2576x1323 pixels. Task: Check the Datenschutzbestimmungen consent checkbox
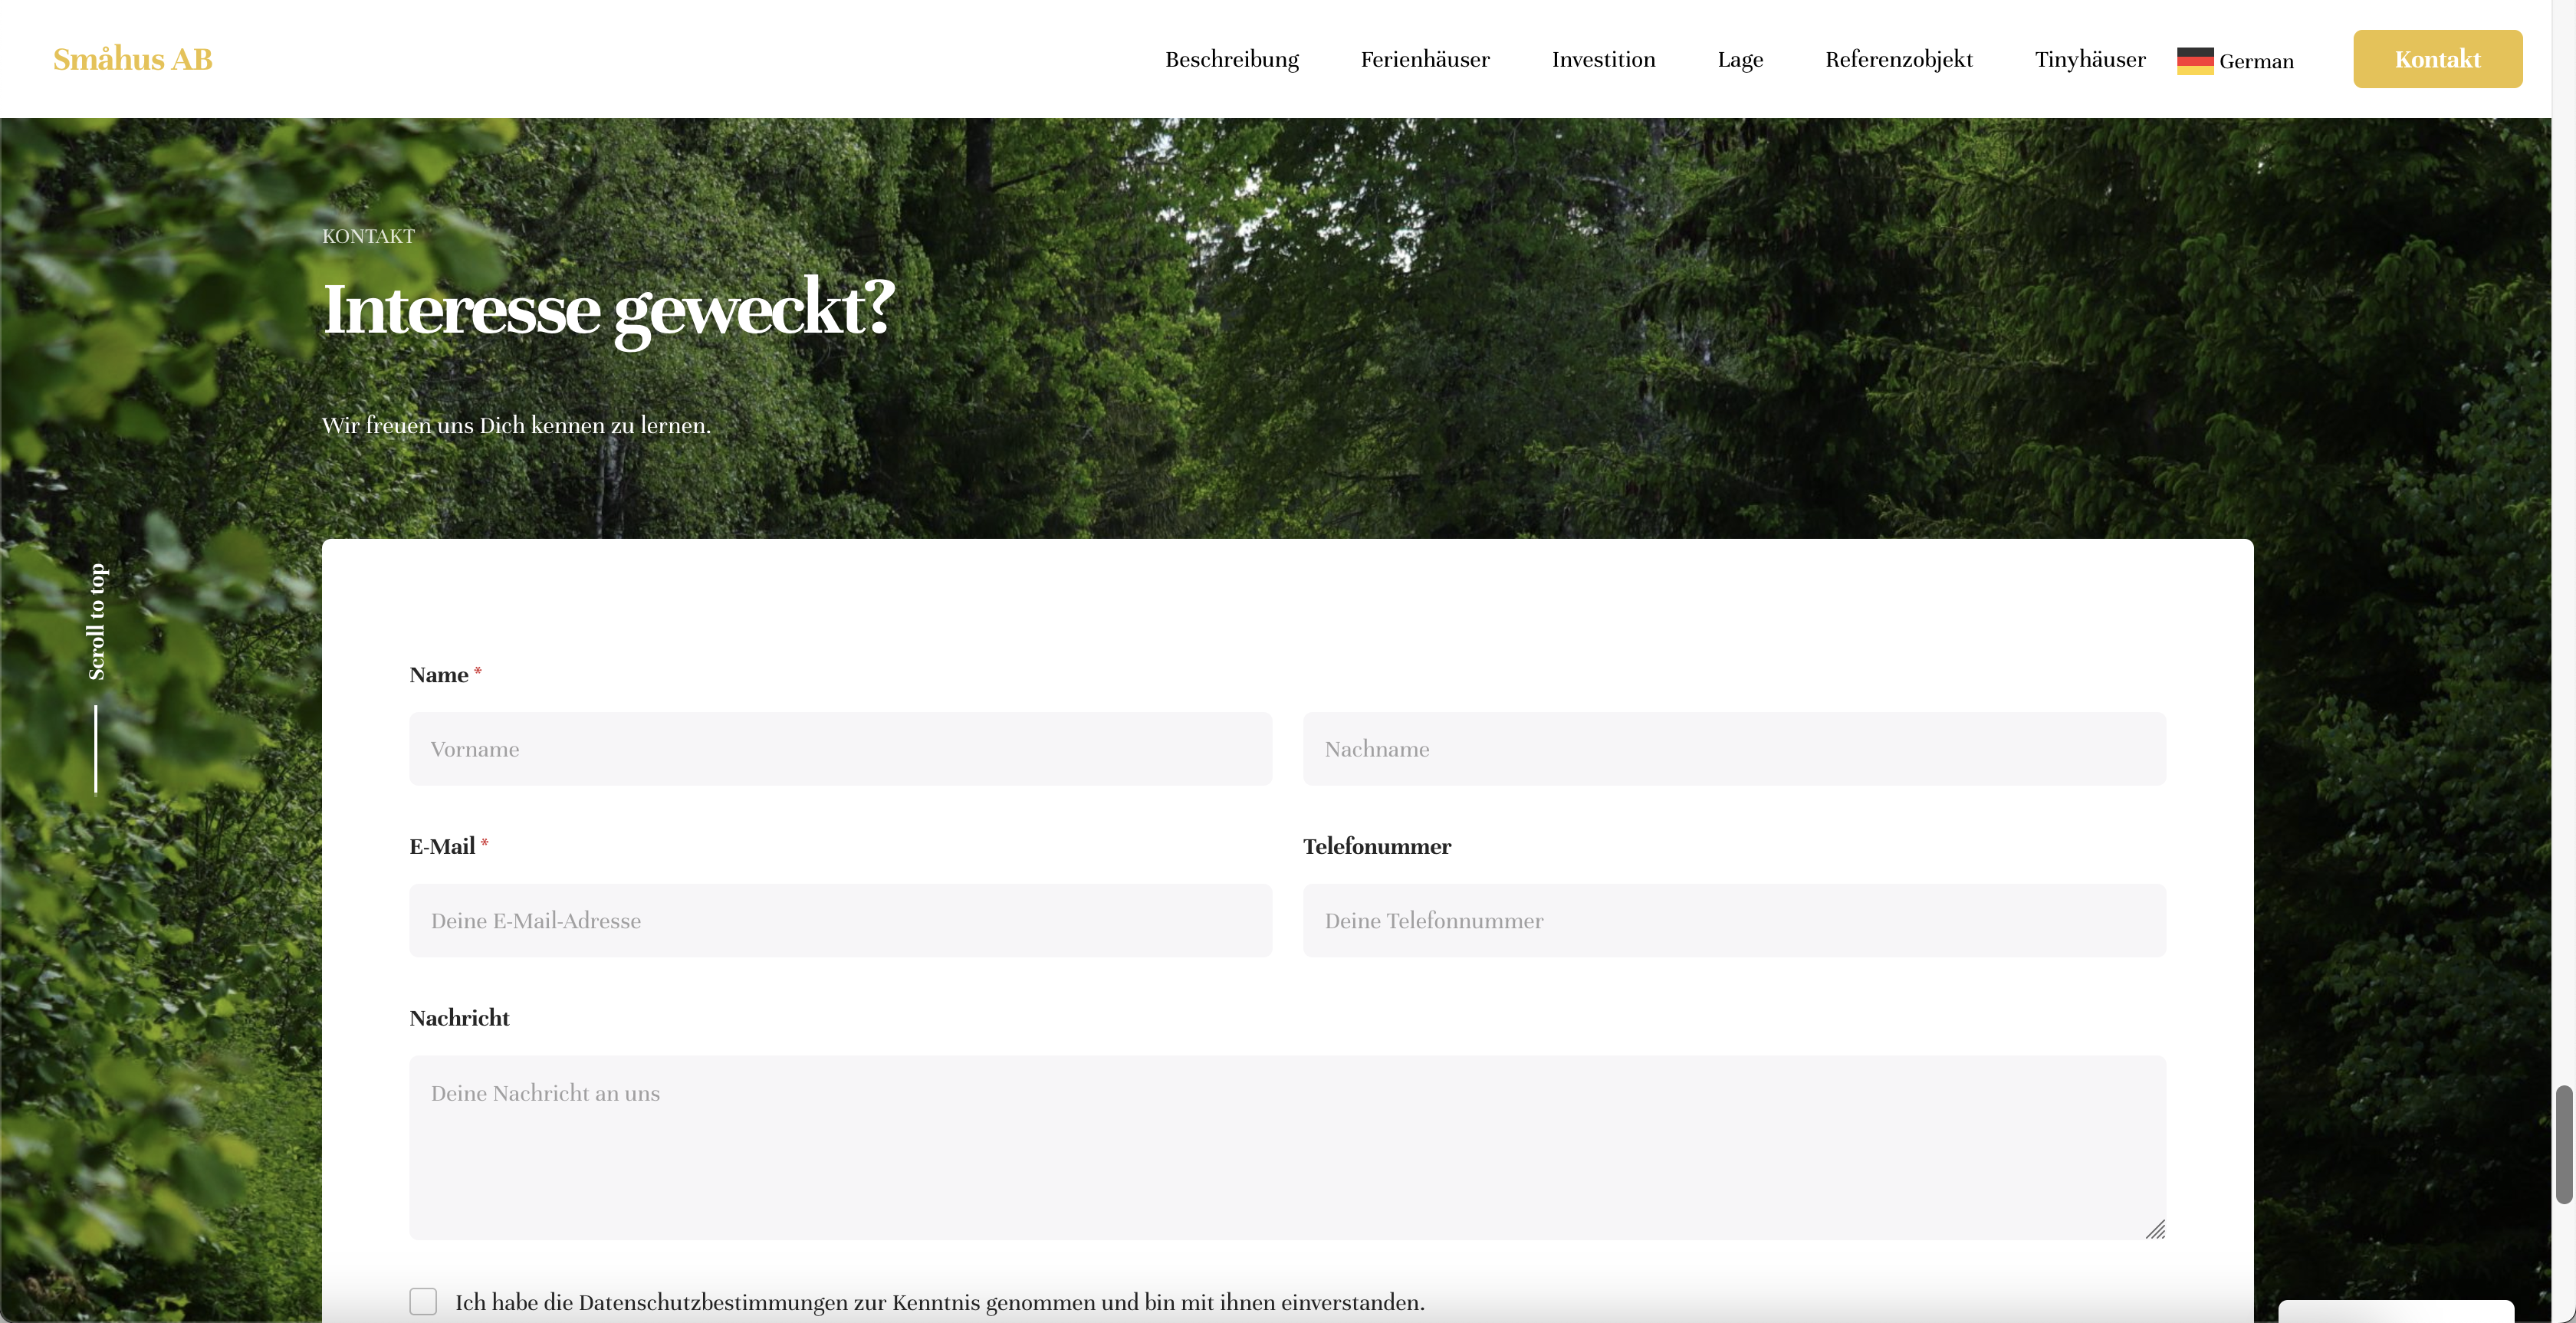click(423, 1301)
